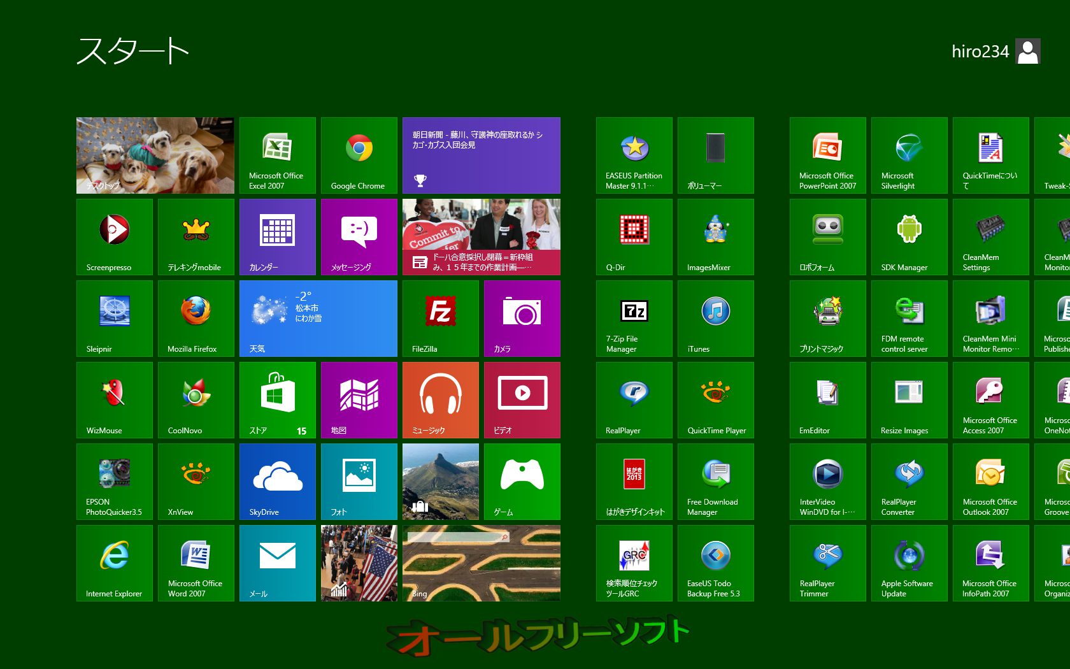
Task: Open the Asahi Shimbun sports news tile
Action: click(x=481, y=155)
